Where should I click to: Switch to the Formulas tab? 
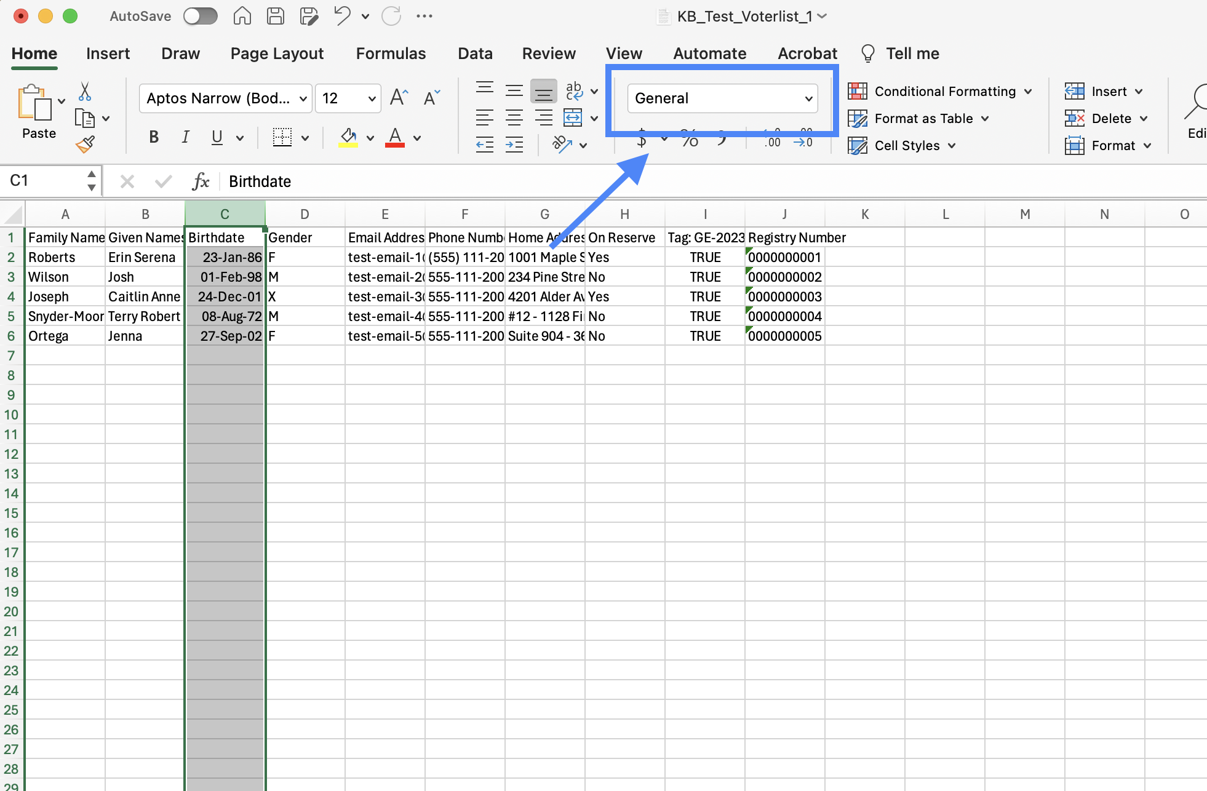click(391, 54)
